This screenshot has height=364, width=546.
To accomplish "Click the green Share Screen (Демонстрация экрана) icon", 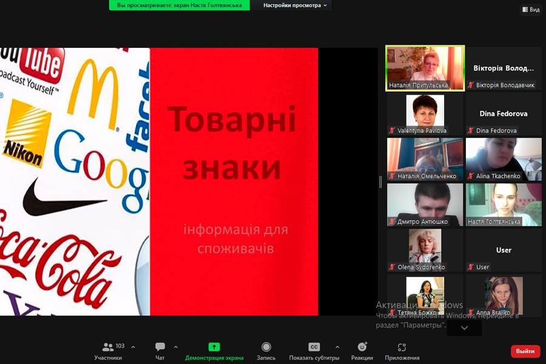I will click(214, 347).
